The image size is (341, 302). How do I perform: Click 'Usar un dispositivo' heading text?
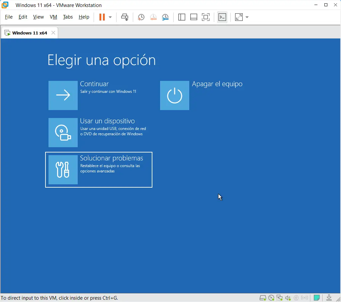107,121
